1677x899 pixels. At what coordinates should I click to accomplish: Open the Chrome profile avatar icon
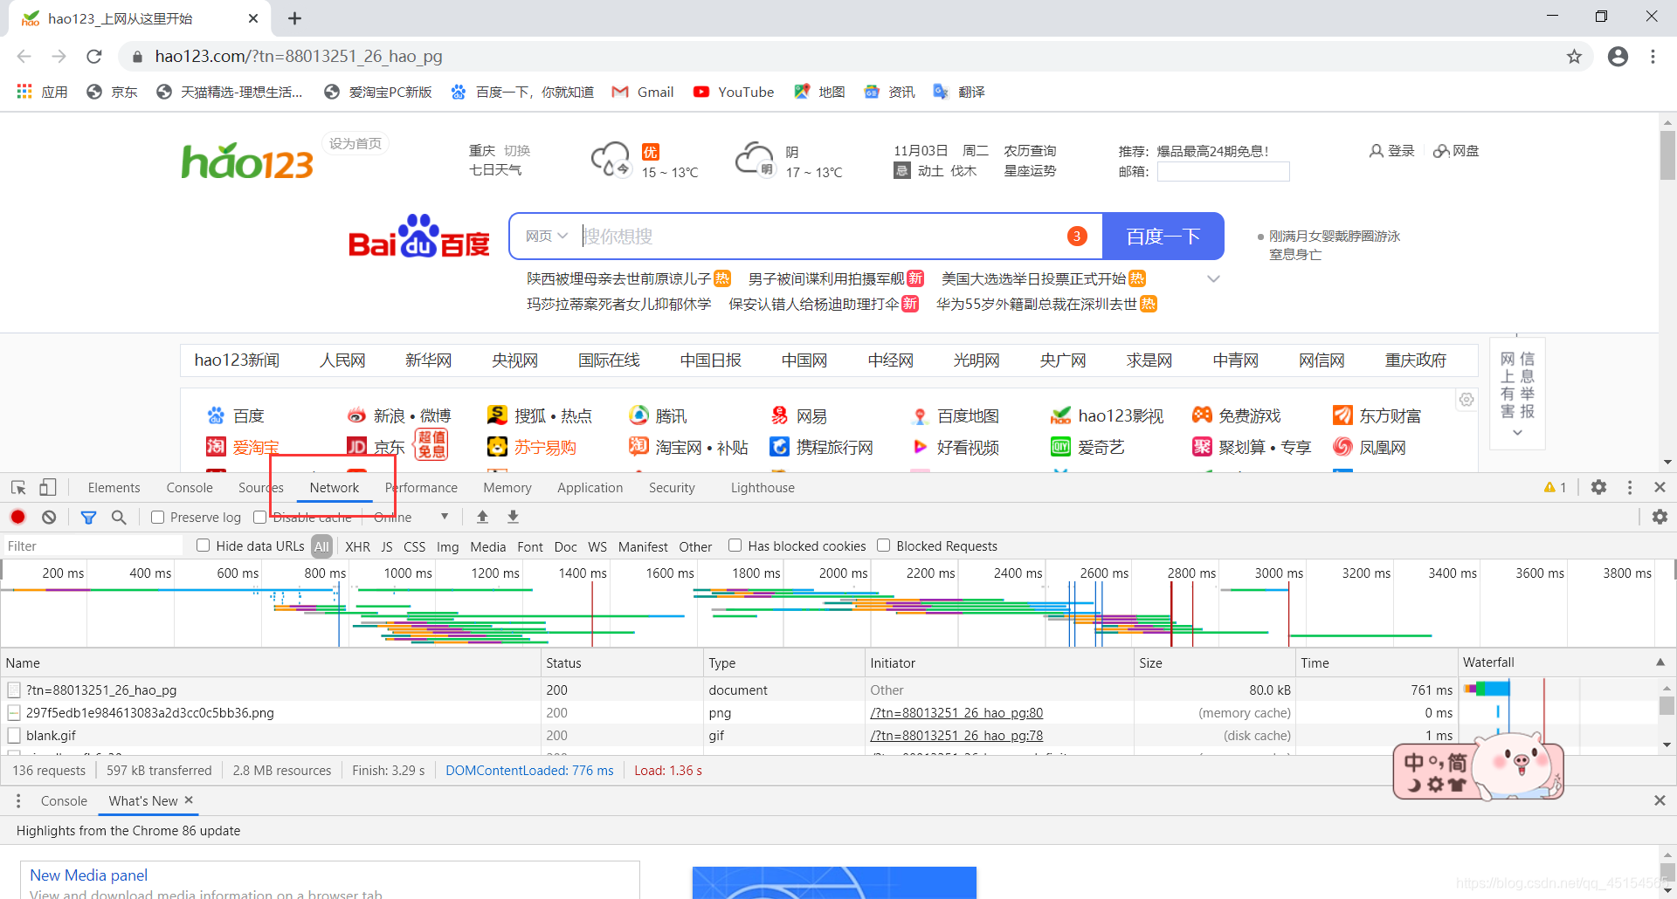1618,56
